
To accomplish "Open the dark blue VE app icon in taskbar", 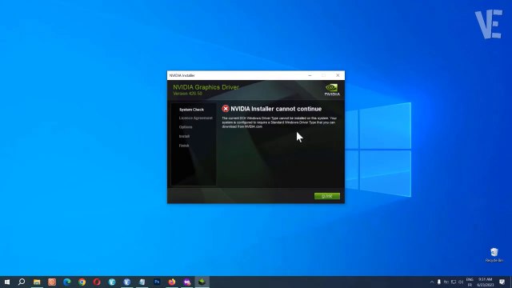I will pos(127,282).
